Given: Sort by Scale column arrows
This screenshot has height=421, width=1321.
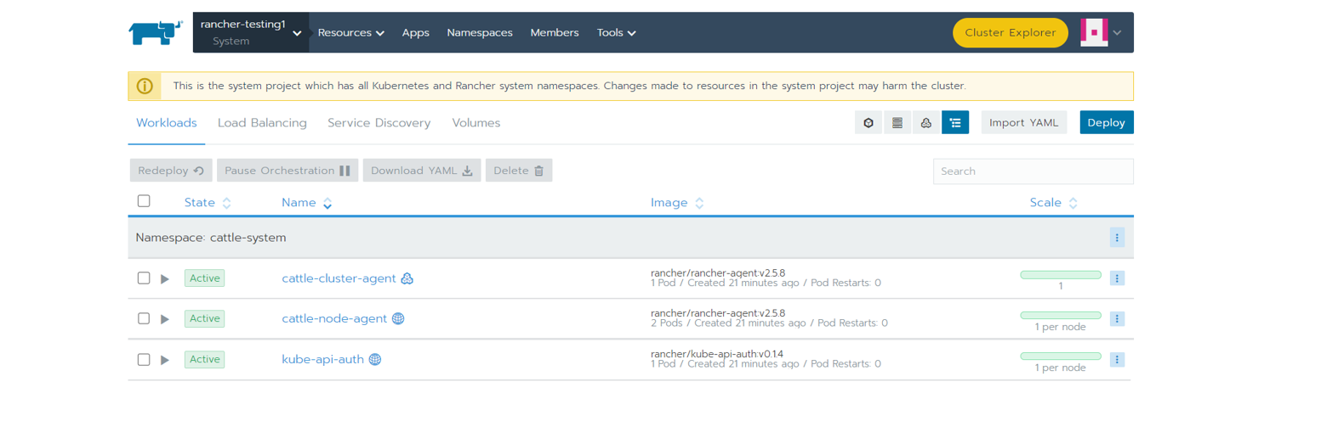Looking at the screenshot, I should coord(1073,203).
